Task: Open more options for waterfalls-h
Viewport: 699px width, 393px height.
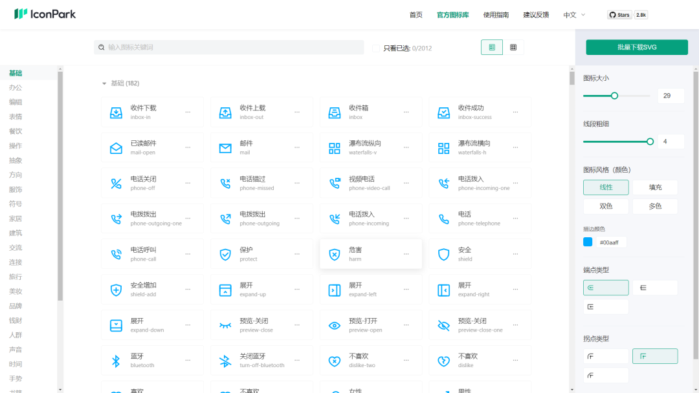Action: (x=515, y=148)
